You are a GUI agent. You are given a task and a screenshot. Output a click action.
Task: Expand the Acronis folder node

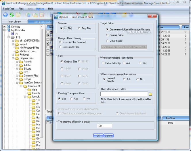coord(17,62)
